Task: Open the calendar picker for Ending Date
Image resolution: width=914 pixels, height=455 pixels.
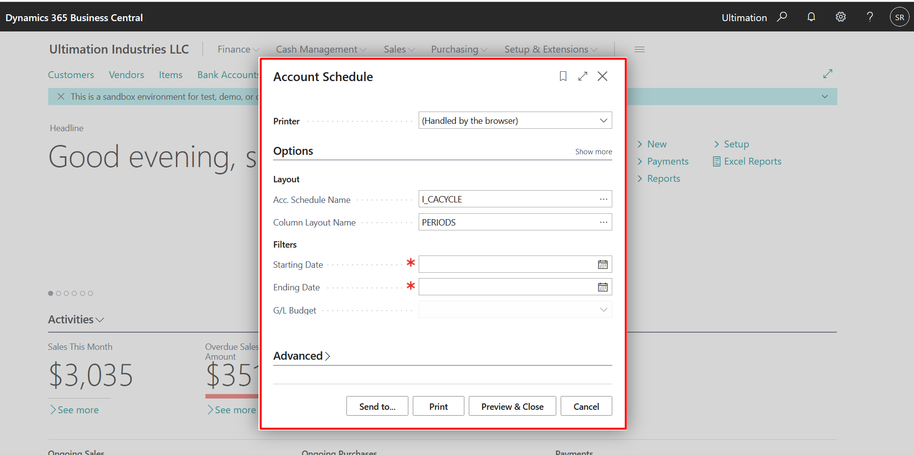Action: 603,286
